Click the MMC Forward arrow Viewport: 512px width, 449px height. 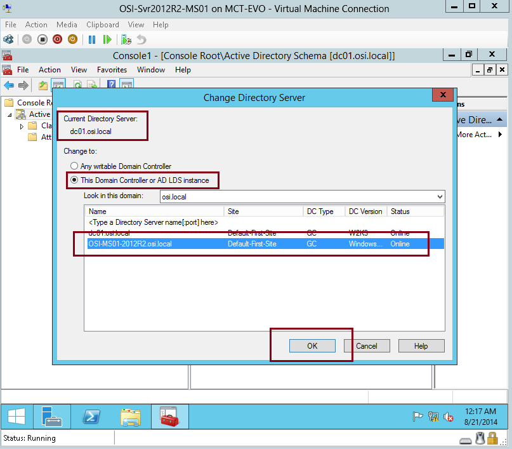click(x=23, y=85)
